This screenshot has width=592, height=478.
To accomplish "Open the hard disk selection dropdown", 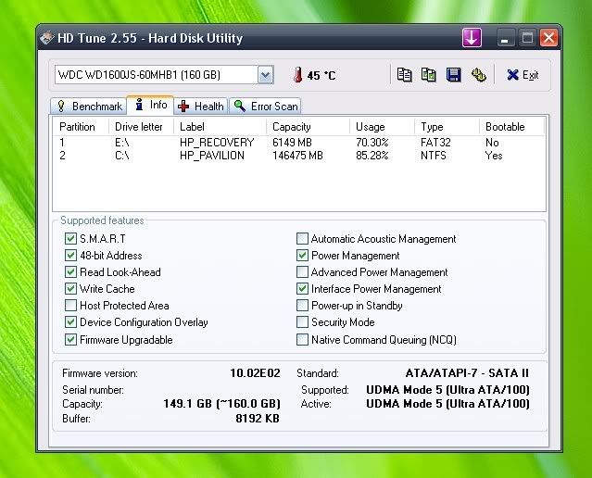I will (x=265, y=75).
